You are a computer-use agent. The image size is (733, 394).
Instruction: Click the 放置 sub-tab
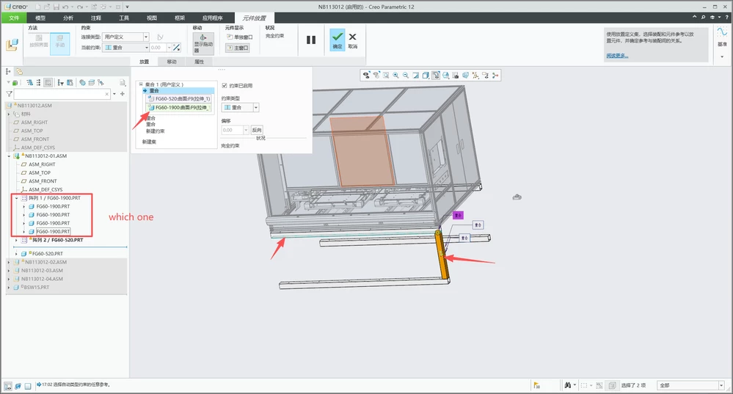[x=144, y=62]
